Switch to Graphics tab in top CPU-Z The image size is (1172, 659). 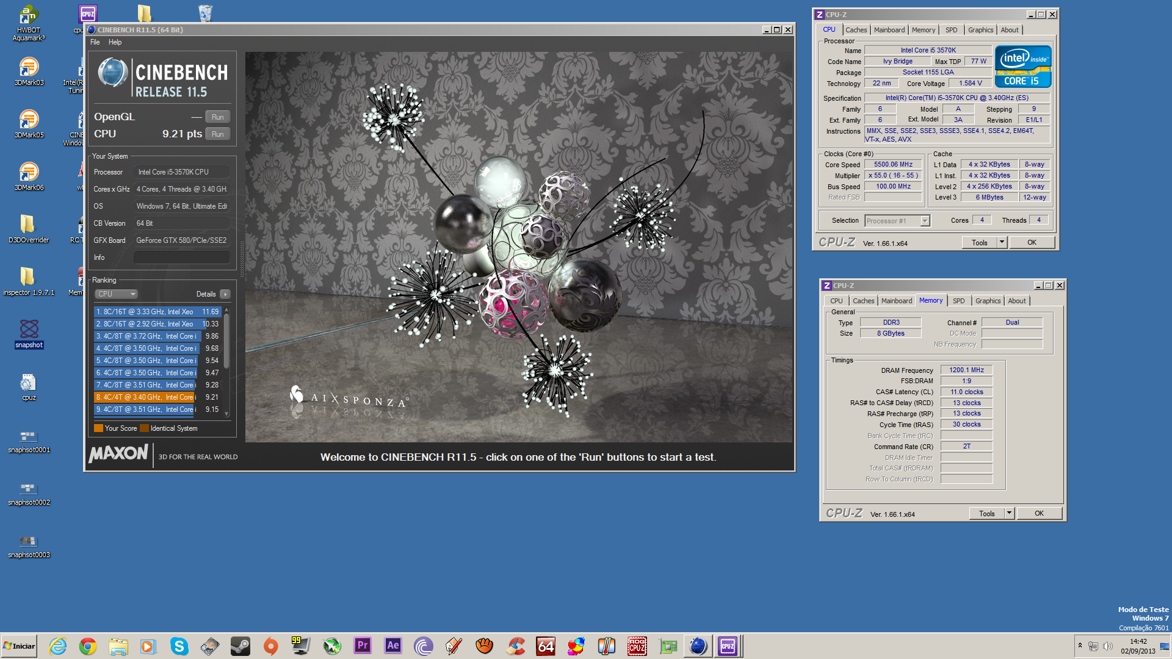click(x=980, y=30)
